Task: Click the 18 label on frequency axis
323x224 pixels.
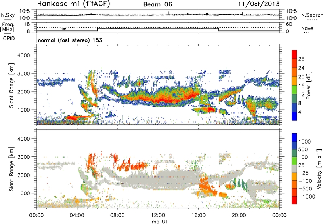Action: [x=27, y=24]
